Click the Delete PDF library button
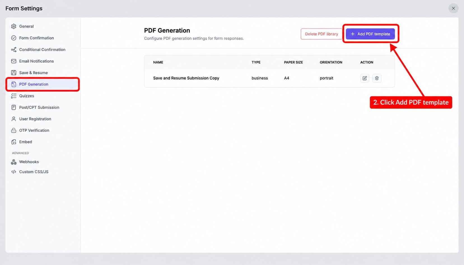This screenshot has height=265, width=464. [321, 34]
